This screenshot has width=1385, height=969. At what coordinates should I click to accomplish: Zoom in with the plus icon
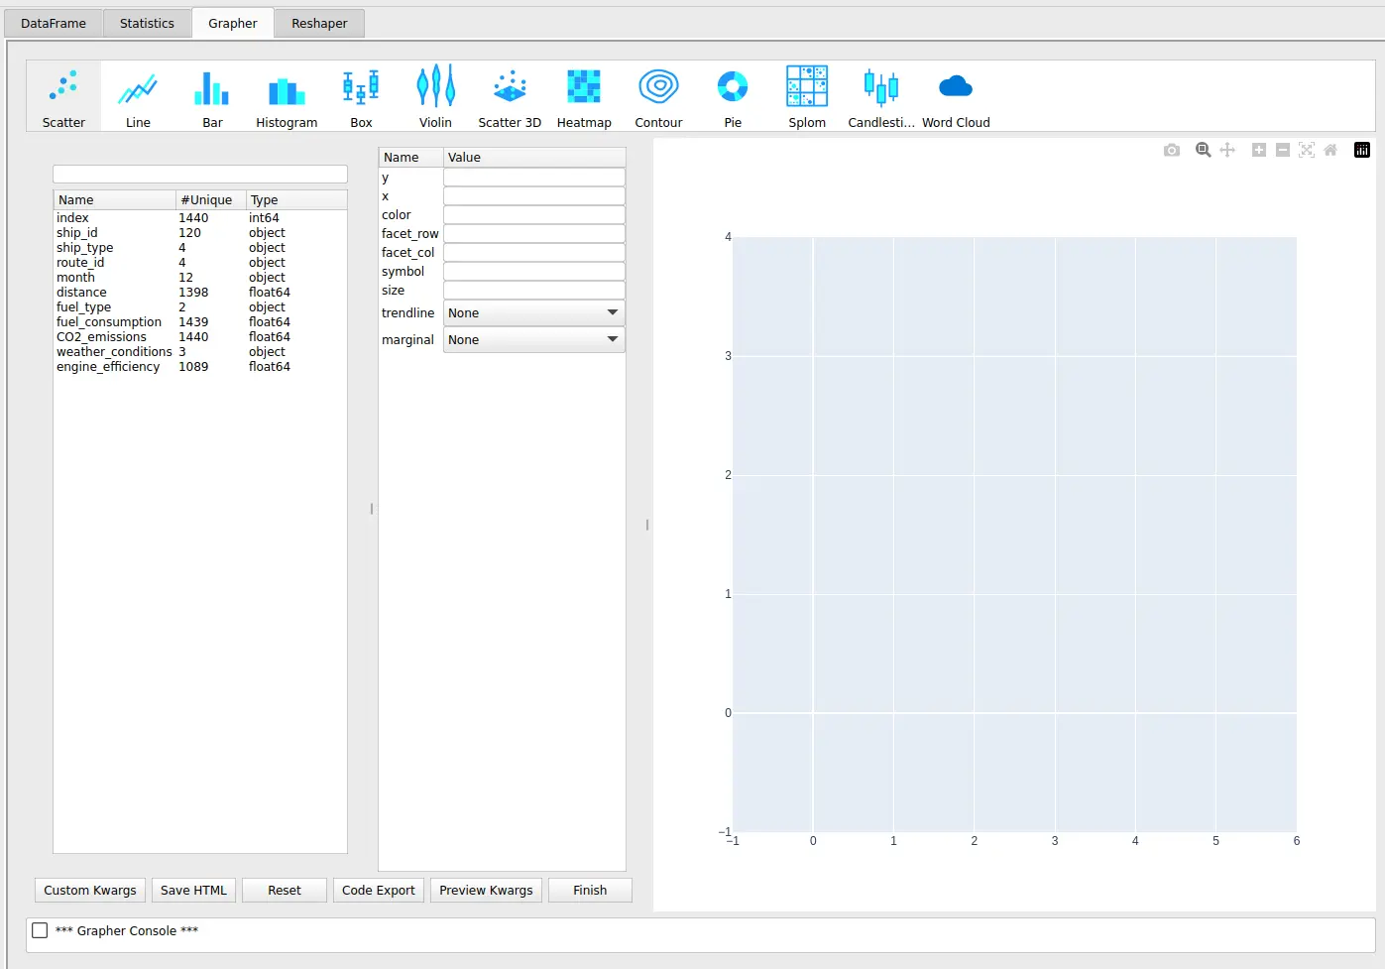click(x=1259, y=150)
